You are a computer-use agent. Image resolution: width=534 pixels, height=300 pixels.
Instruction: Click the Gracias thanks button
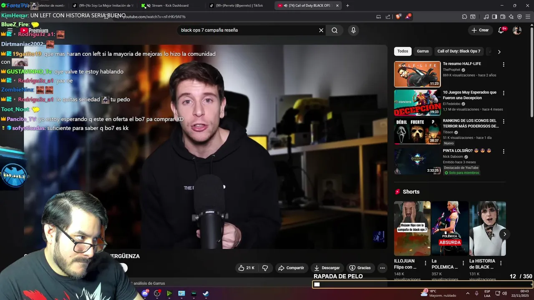360,268
